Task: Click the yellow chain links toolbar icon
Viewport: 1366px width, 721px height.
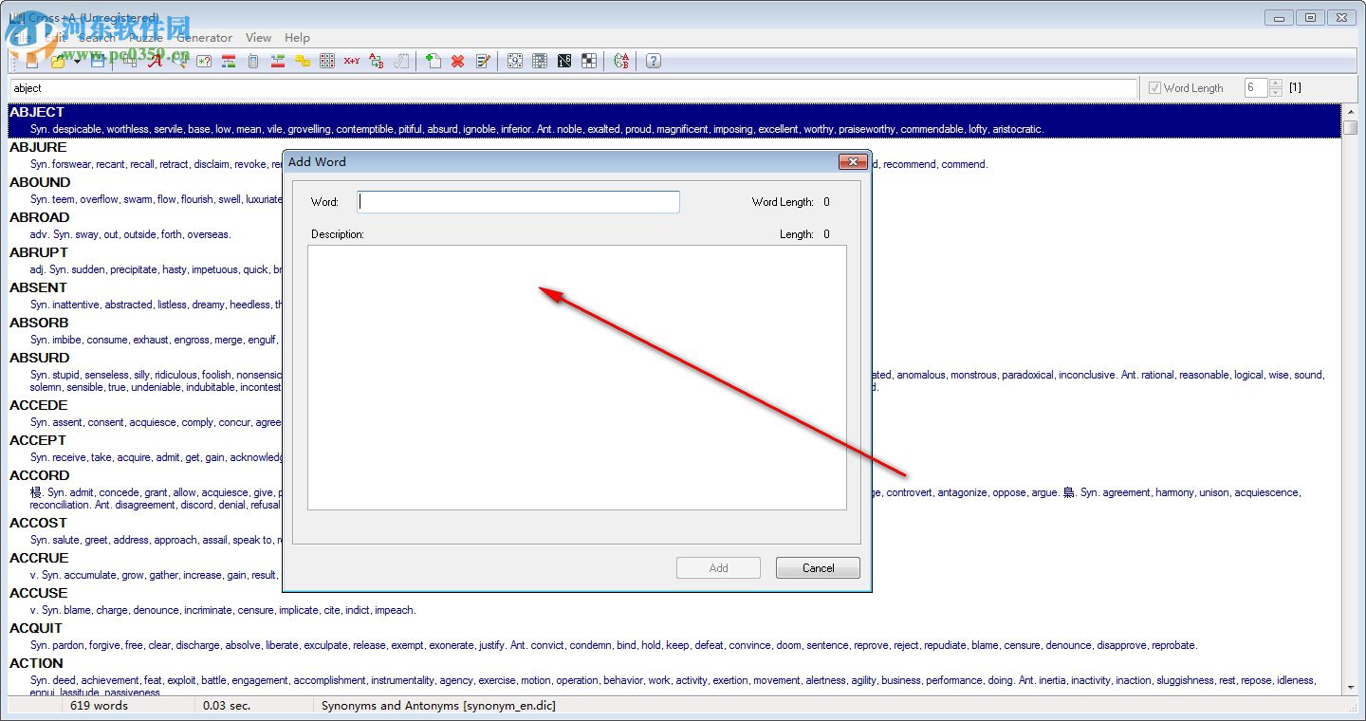Action: tap(303, 61)
